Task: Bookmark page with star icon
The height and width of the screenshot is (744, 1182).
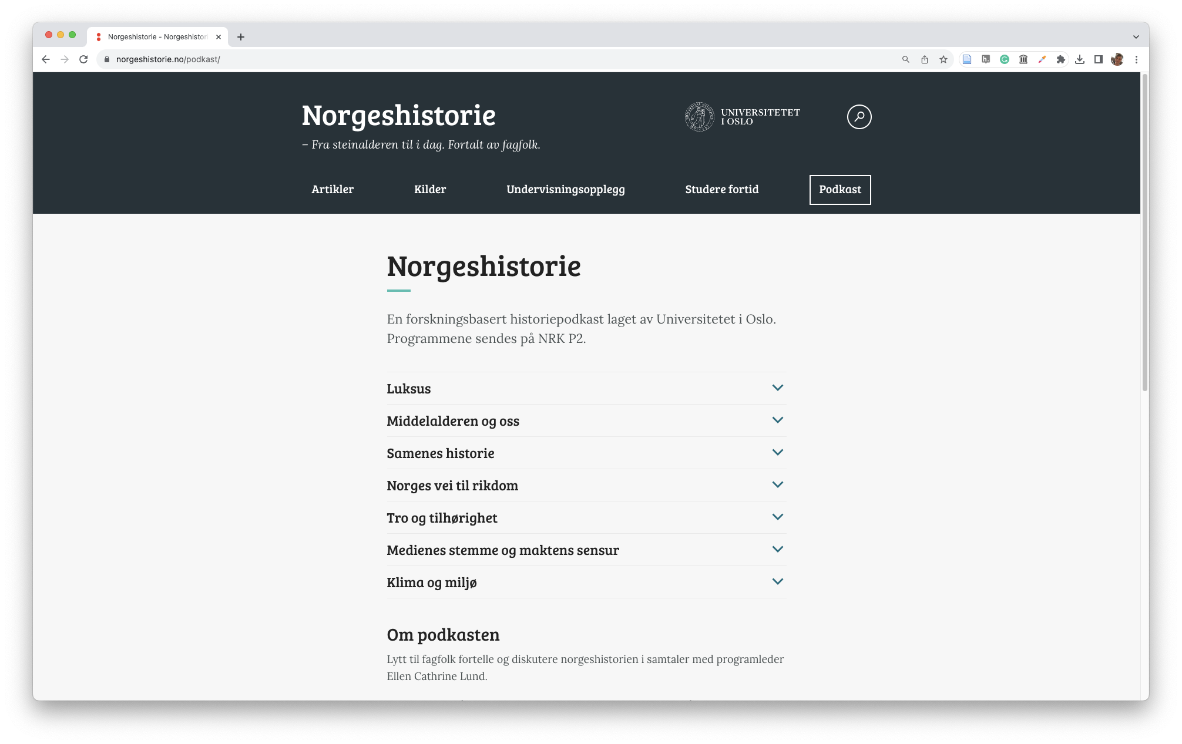Action: pos(943,59)
